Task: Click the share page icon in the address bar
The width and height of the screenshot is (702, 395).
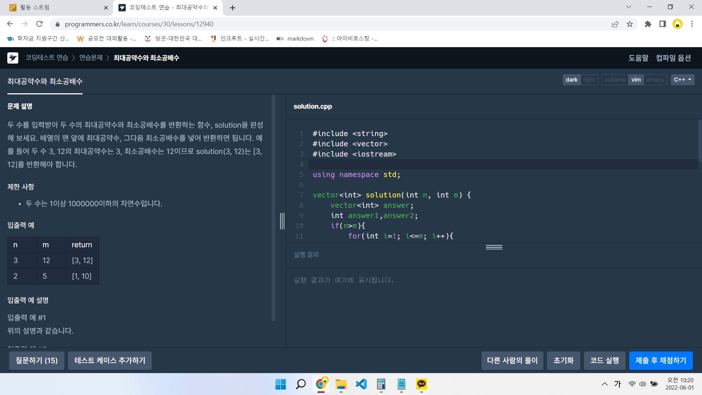Action: [x=615, y=24]
